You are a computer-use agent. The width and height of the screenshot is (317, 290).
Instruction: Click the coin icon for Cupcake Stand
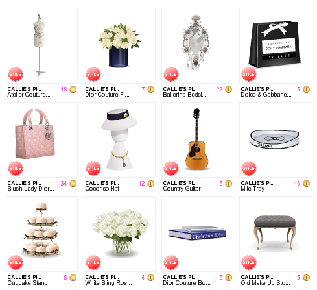[x=73, y=278]
